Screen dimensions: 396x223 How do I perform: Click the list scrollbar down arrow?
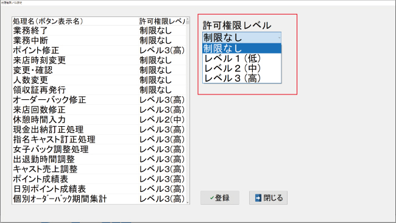188,202
